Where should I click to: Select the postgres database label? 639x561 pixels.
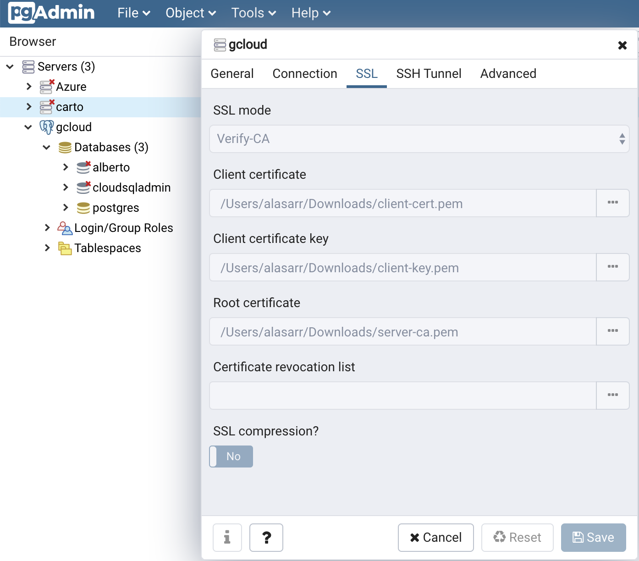pos(116,208)
